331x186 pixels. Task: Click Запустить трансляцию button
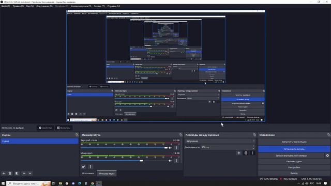tap(294, 142)
